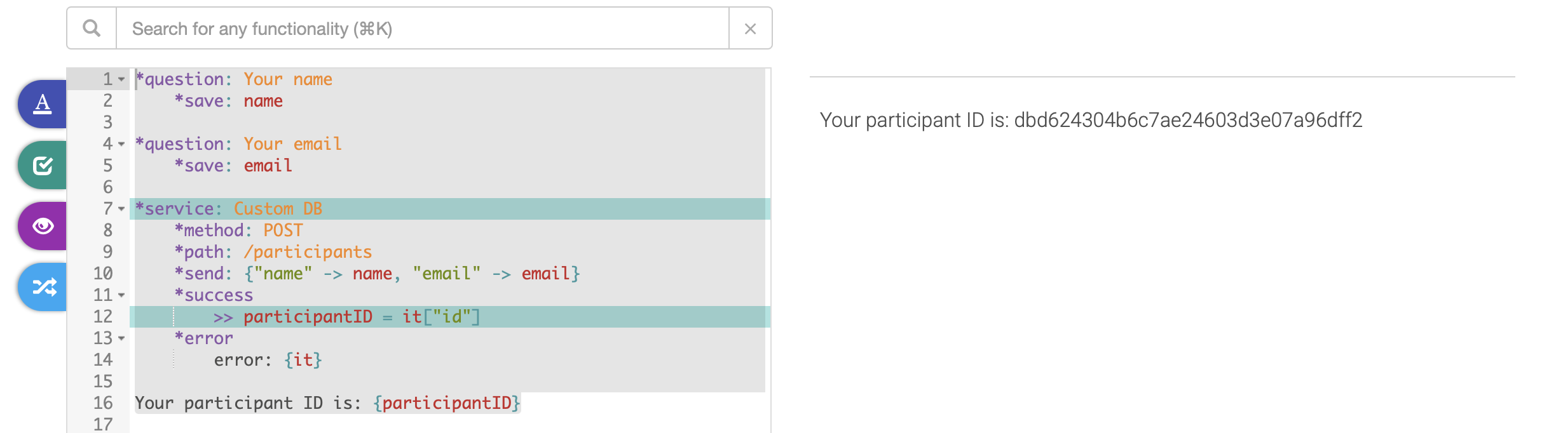Image resolution: width=1542 pixels, height=433 pixels.
Task: Click line number 10 in the gutter
Action: pos(103,274)
